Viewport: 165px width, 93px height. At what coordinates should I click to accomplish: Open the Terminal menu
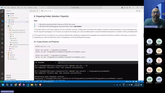click(x=30, y=7)
